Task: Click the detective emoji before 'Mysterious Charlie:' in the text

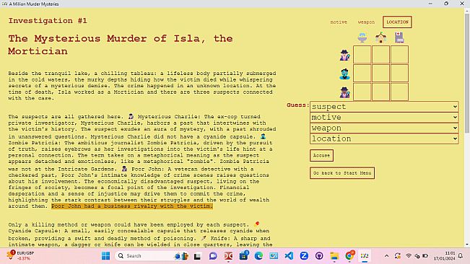Action: (131, 116)
